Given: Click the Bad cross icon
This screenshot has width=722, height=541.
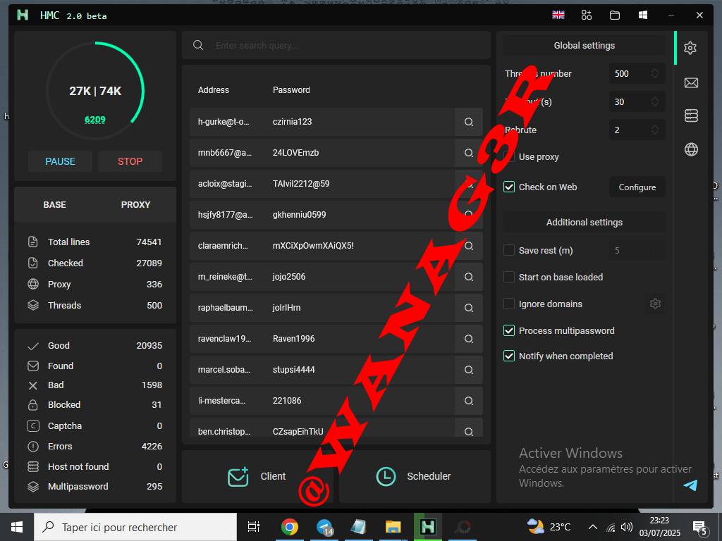Looking at the screenshot, I should 32,385.
